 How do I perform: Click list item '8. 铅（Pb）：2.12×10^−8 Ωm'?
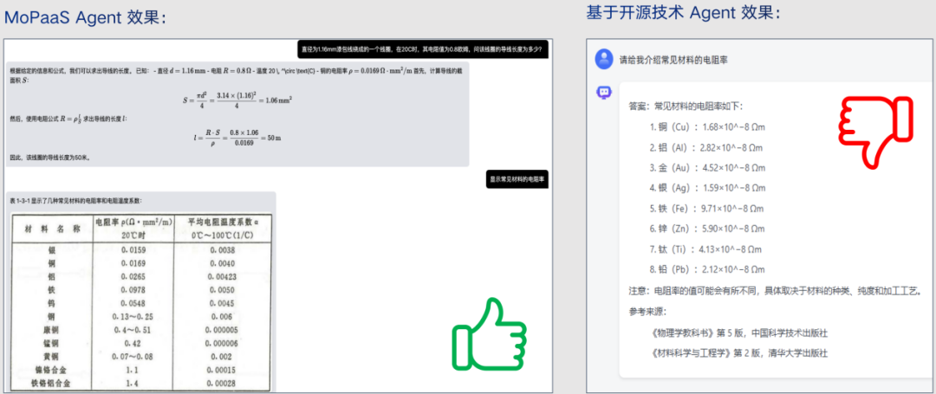click(707, 269)
